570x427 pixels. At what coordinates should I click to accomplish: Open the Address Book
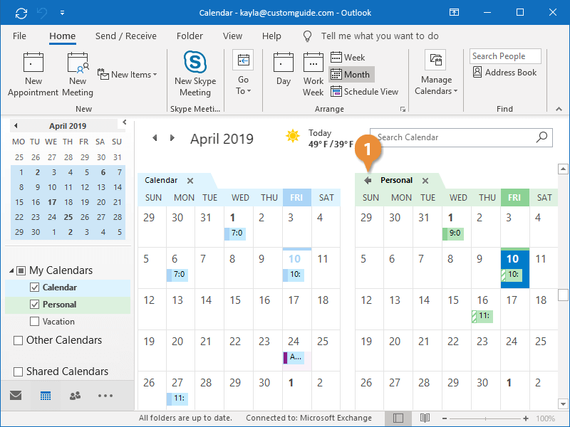(x=504, y=73)
